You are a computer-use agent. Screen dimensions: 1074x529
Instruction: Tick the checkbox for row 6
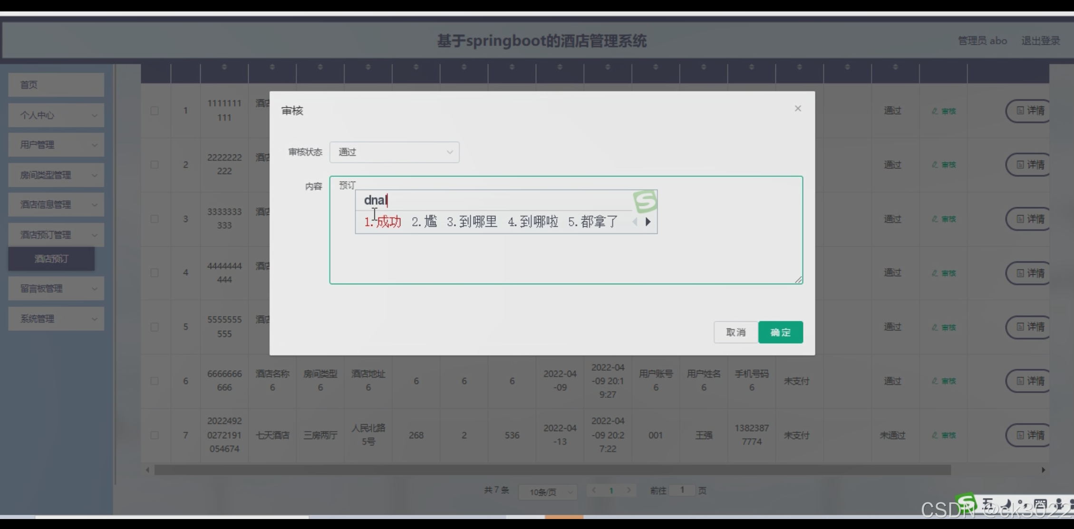(155, 381)
